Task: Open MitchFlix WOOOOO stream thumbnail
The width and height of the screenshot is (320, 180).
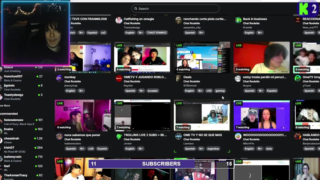Action: tap(261, 115)
